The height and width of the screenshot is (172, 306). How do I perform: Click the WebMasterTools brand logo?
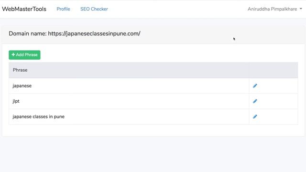[x=24, y=9]
